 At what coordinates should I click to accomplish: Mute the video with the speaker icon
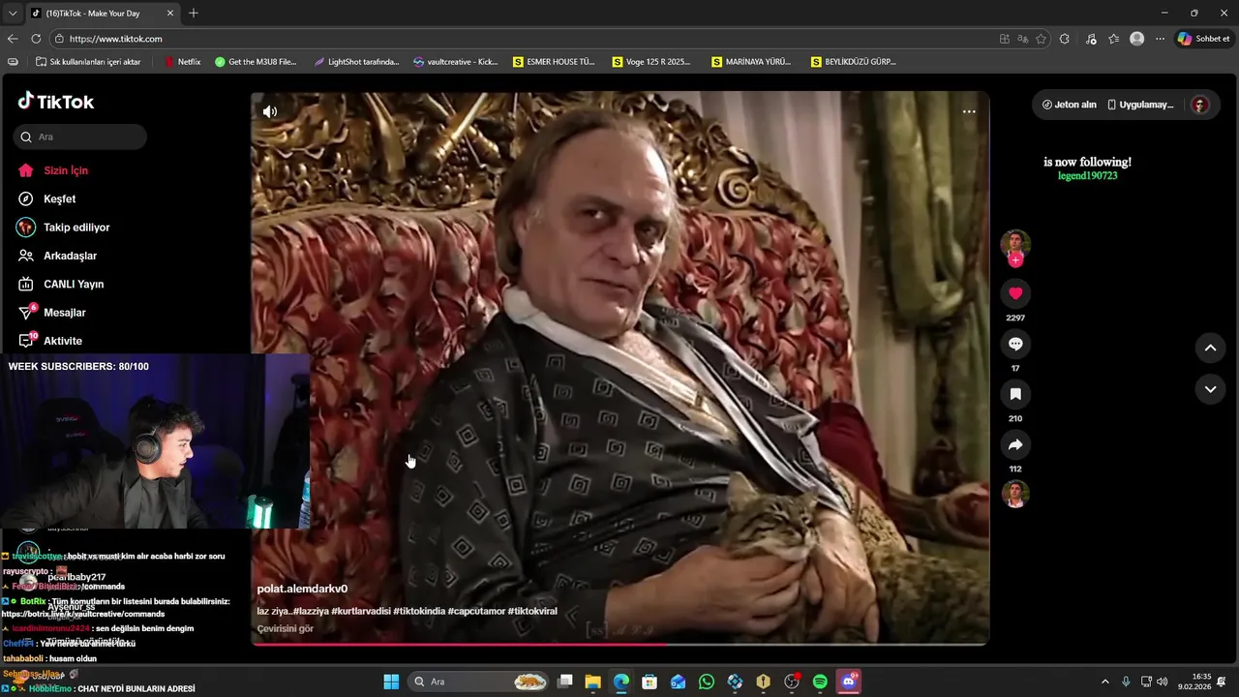point(270,111)
